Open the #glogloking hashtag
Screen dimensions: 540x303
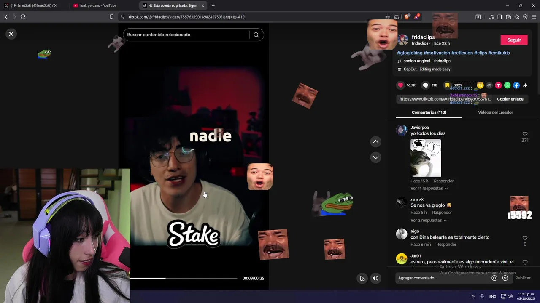410,53
